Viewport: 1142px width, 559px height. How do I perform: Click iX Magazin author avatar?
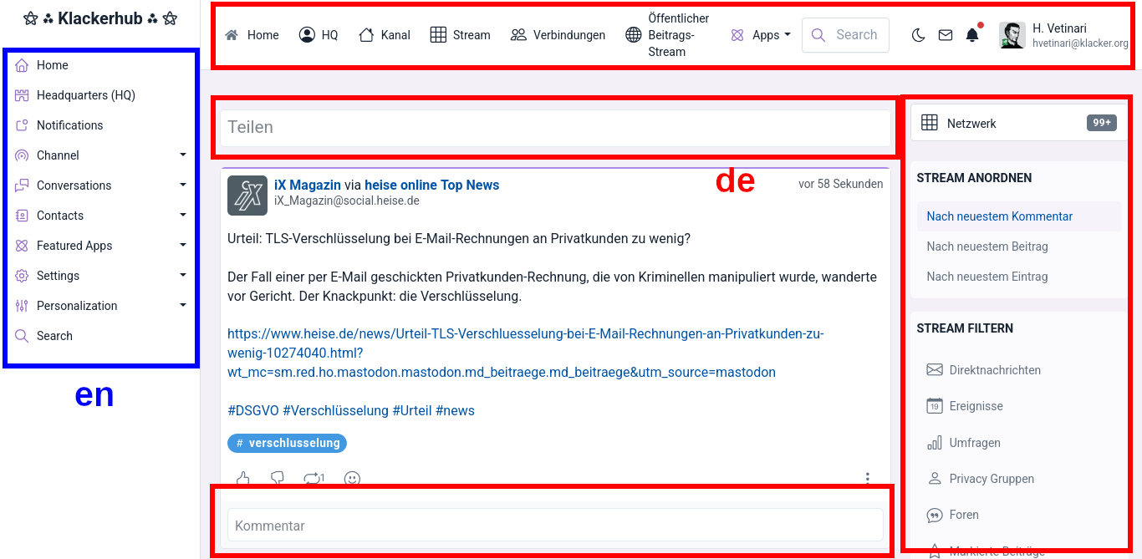pyautogui.click(x=247, y=196)
